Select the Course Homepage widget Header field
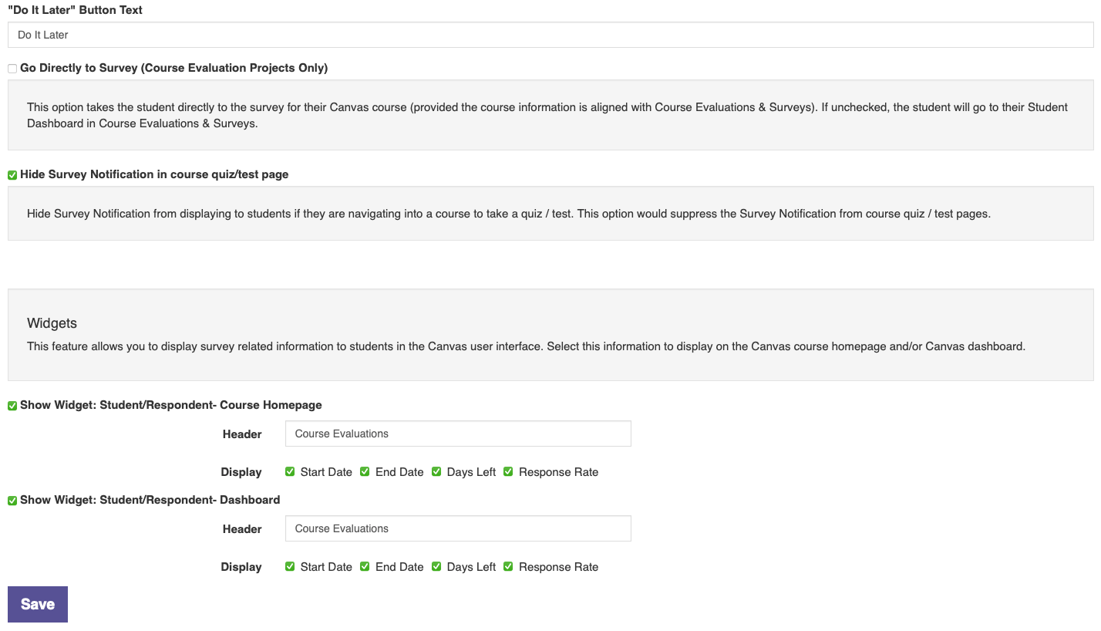 click(x=457, y=433)
